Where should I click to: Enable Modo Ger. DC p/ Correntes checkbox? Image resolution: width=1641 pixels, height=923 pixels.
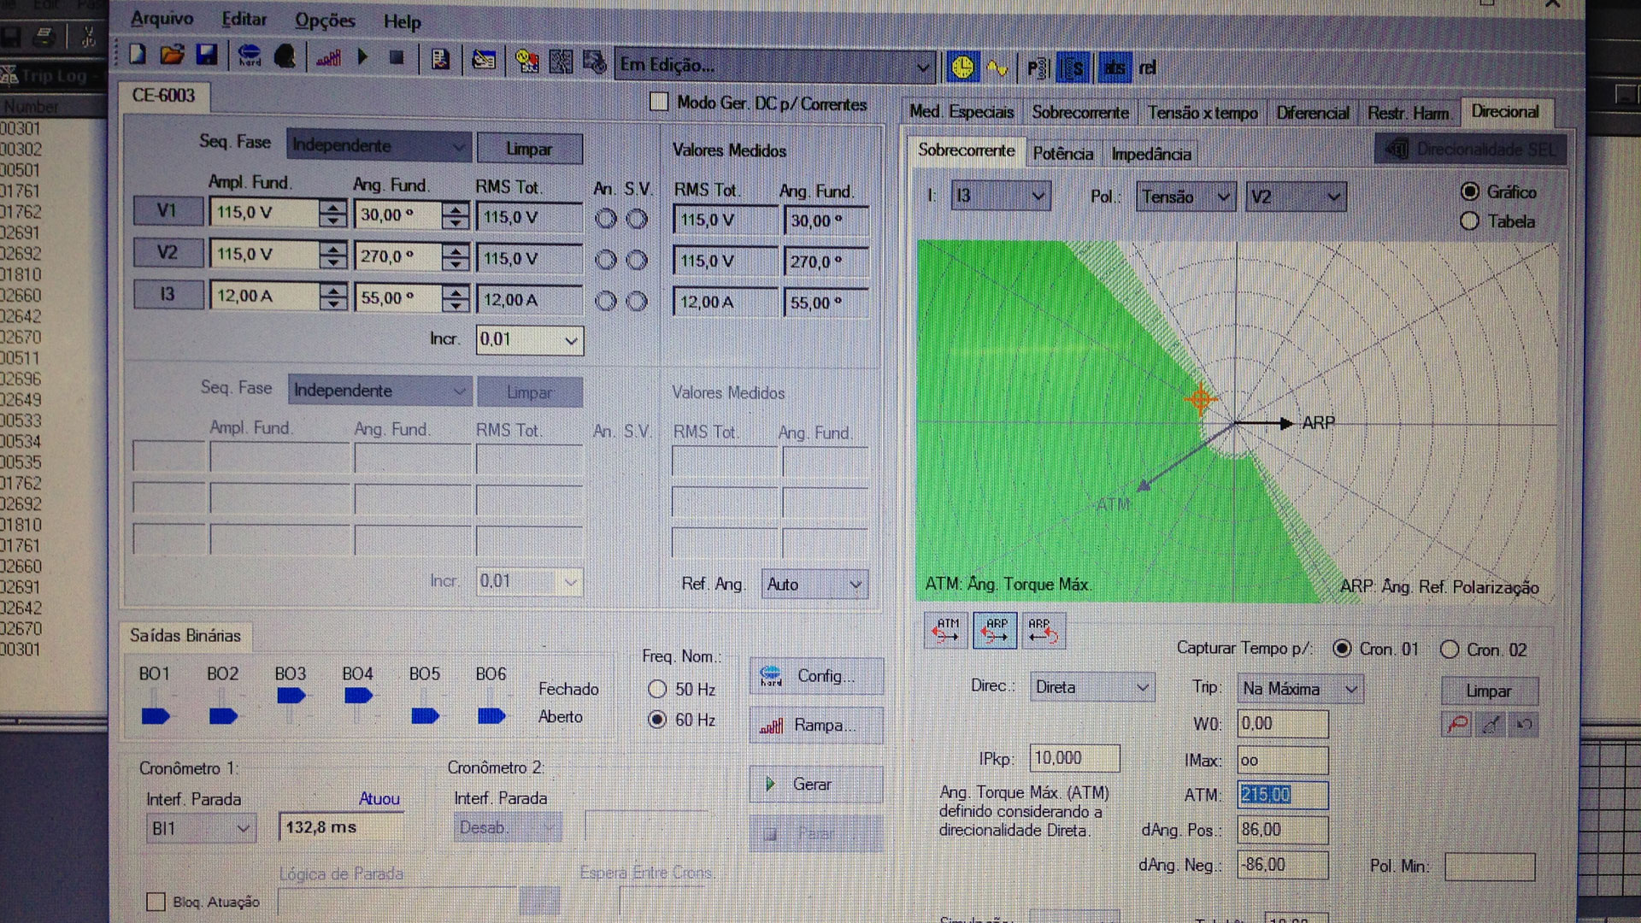[659, 103]
